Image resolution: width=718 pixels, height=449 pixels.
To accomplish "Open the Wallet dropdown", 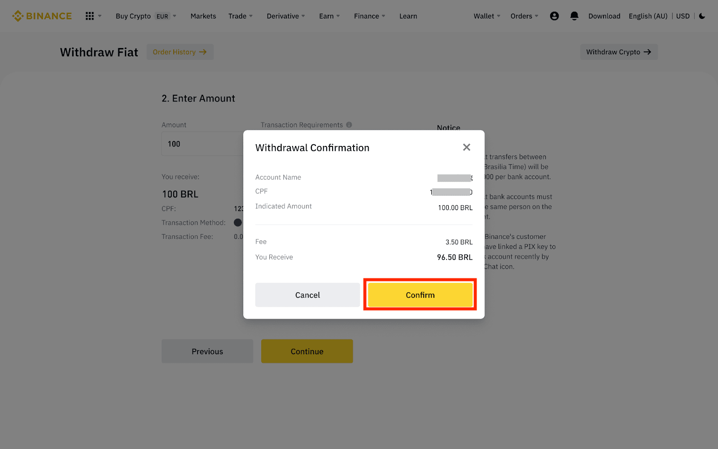I will [487, 16].
